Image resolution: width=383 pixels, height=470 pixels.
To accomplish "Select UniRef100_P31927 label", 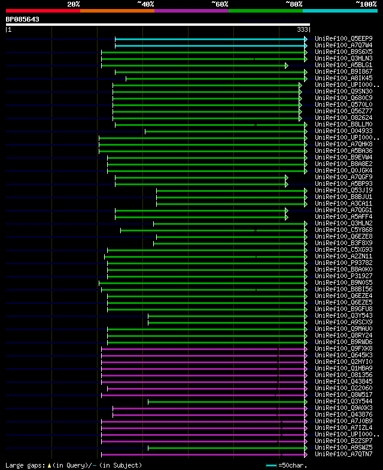I will click(344, 276).
